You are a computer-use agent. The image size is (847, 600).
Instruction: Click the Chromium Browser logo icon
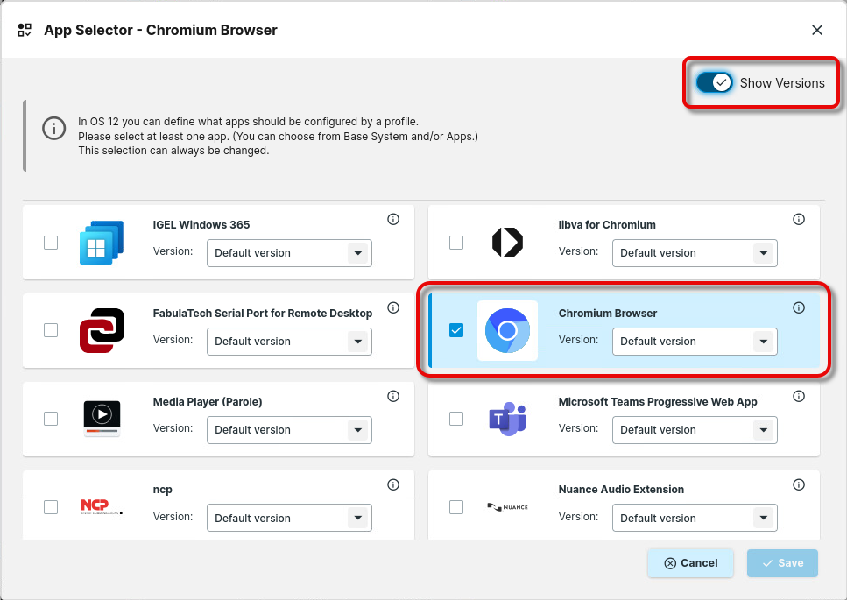click(x=507, y=330)
